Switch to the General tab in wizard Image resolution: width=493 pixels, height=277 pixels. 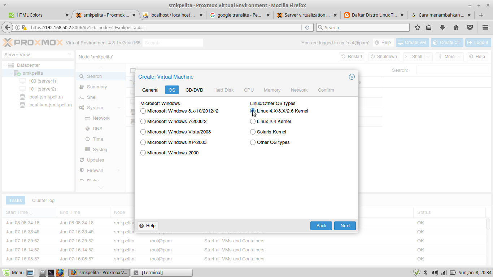pos(150,90)
